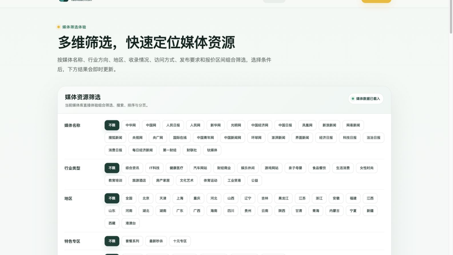Screen dimensions: 453x255
Task: Select "不限" in the 媒体名称 row
Action: click(112, 125)
